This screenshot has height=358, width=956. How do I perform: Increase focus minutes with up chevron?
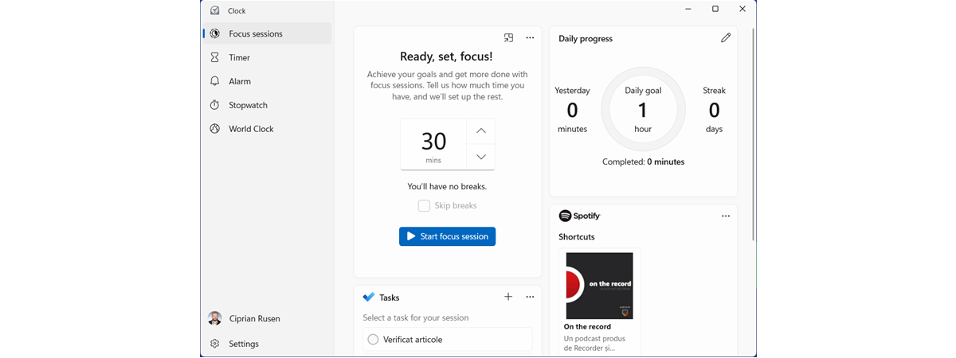[481, 130]
